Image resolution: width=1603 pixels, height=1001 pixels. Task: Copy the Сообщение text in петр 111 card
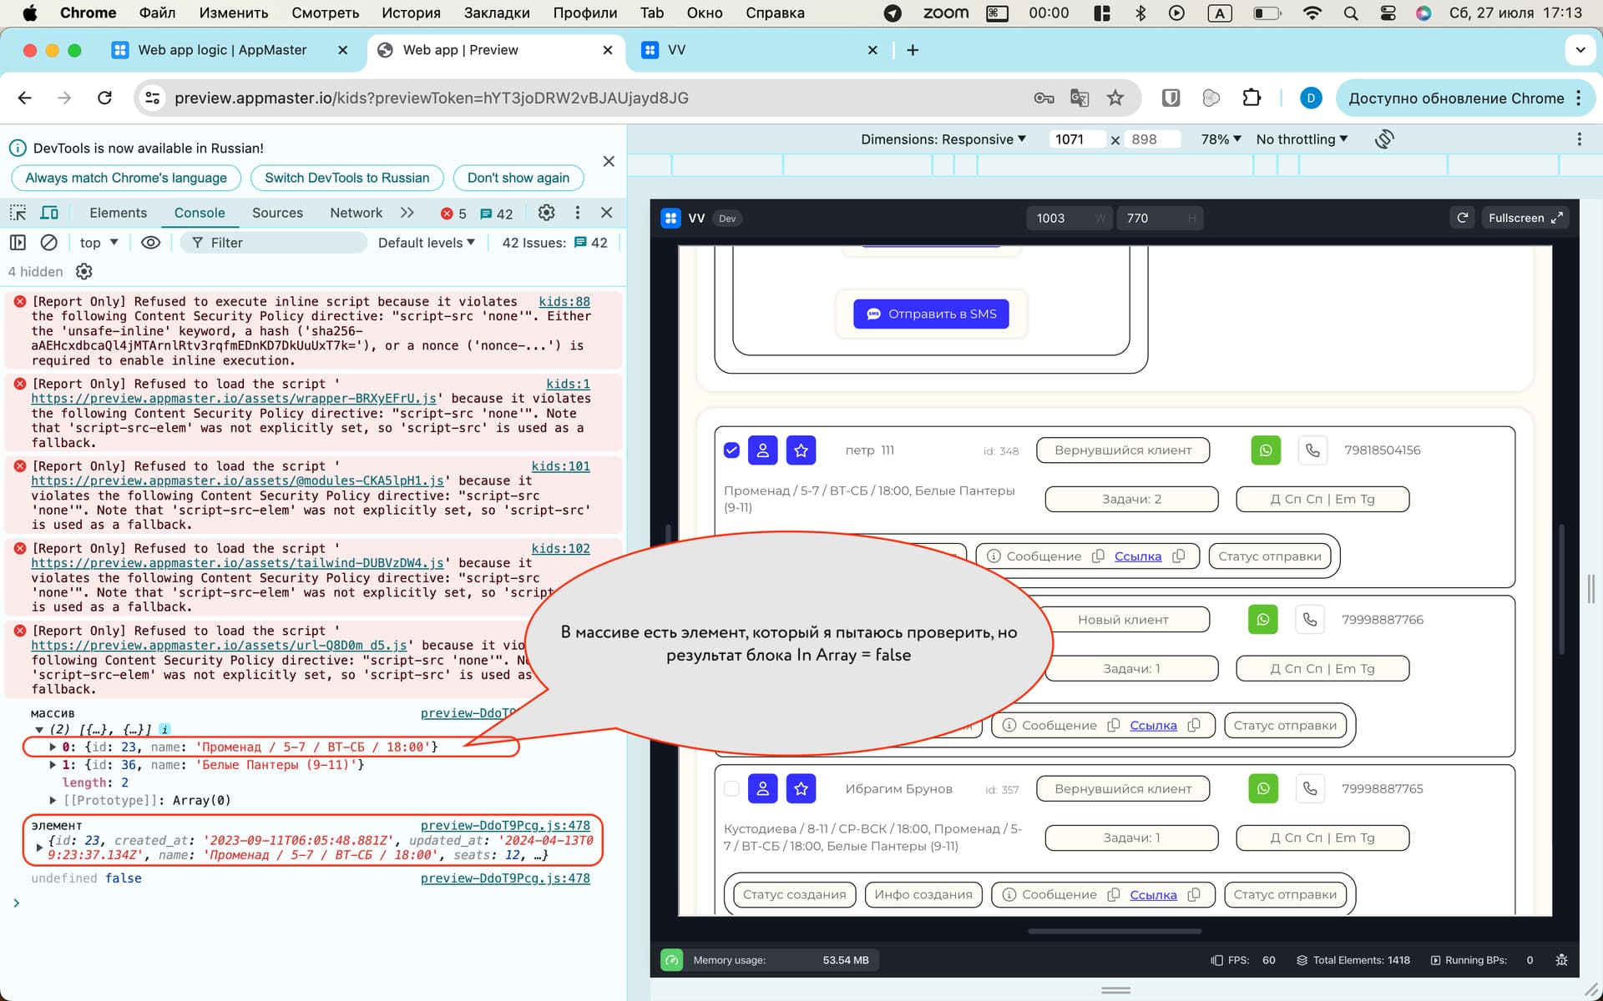[x=1099, y=556]
